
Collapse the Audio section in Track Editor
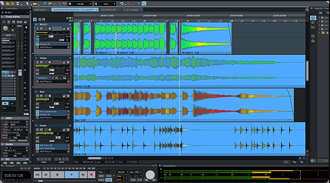3,144
